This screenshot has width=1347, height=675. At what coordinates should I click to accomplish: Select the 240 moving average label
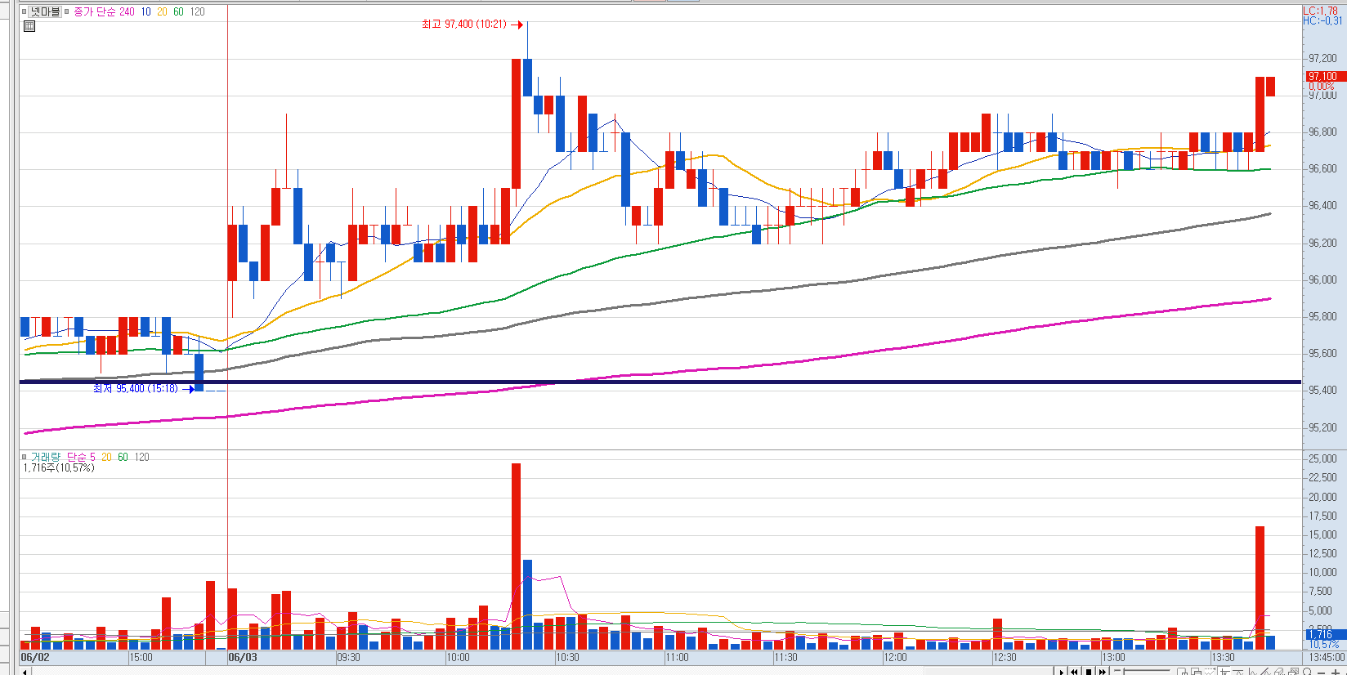pyautogui.click(x=127, y=11)
